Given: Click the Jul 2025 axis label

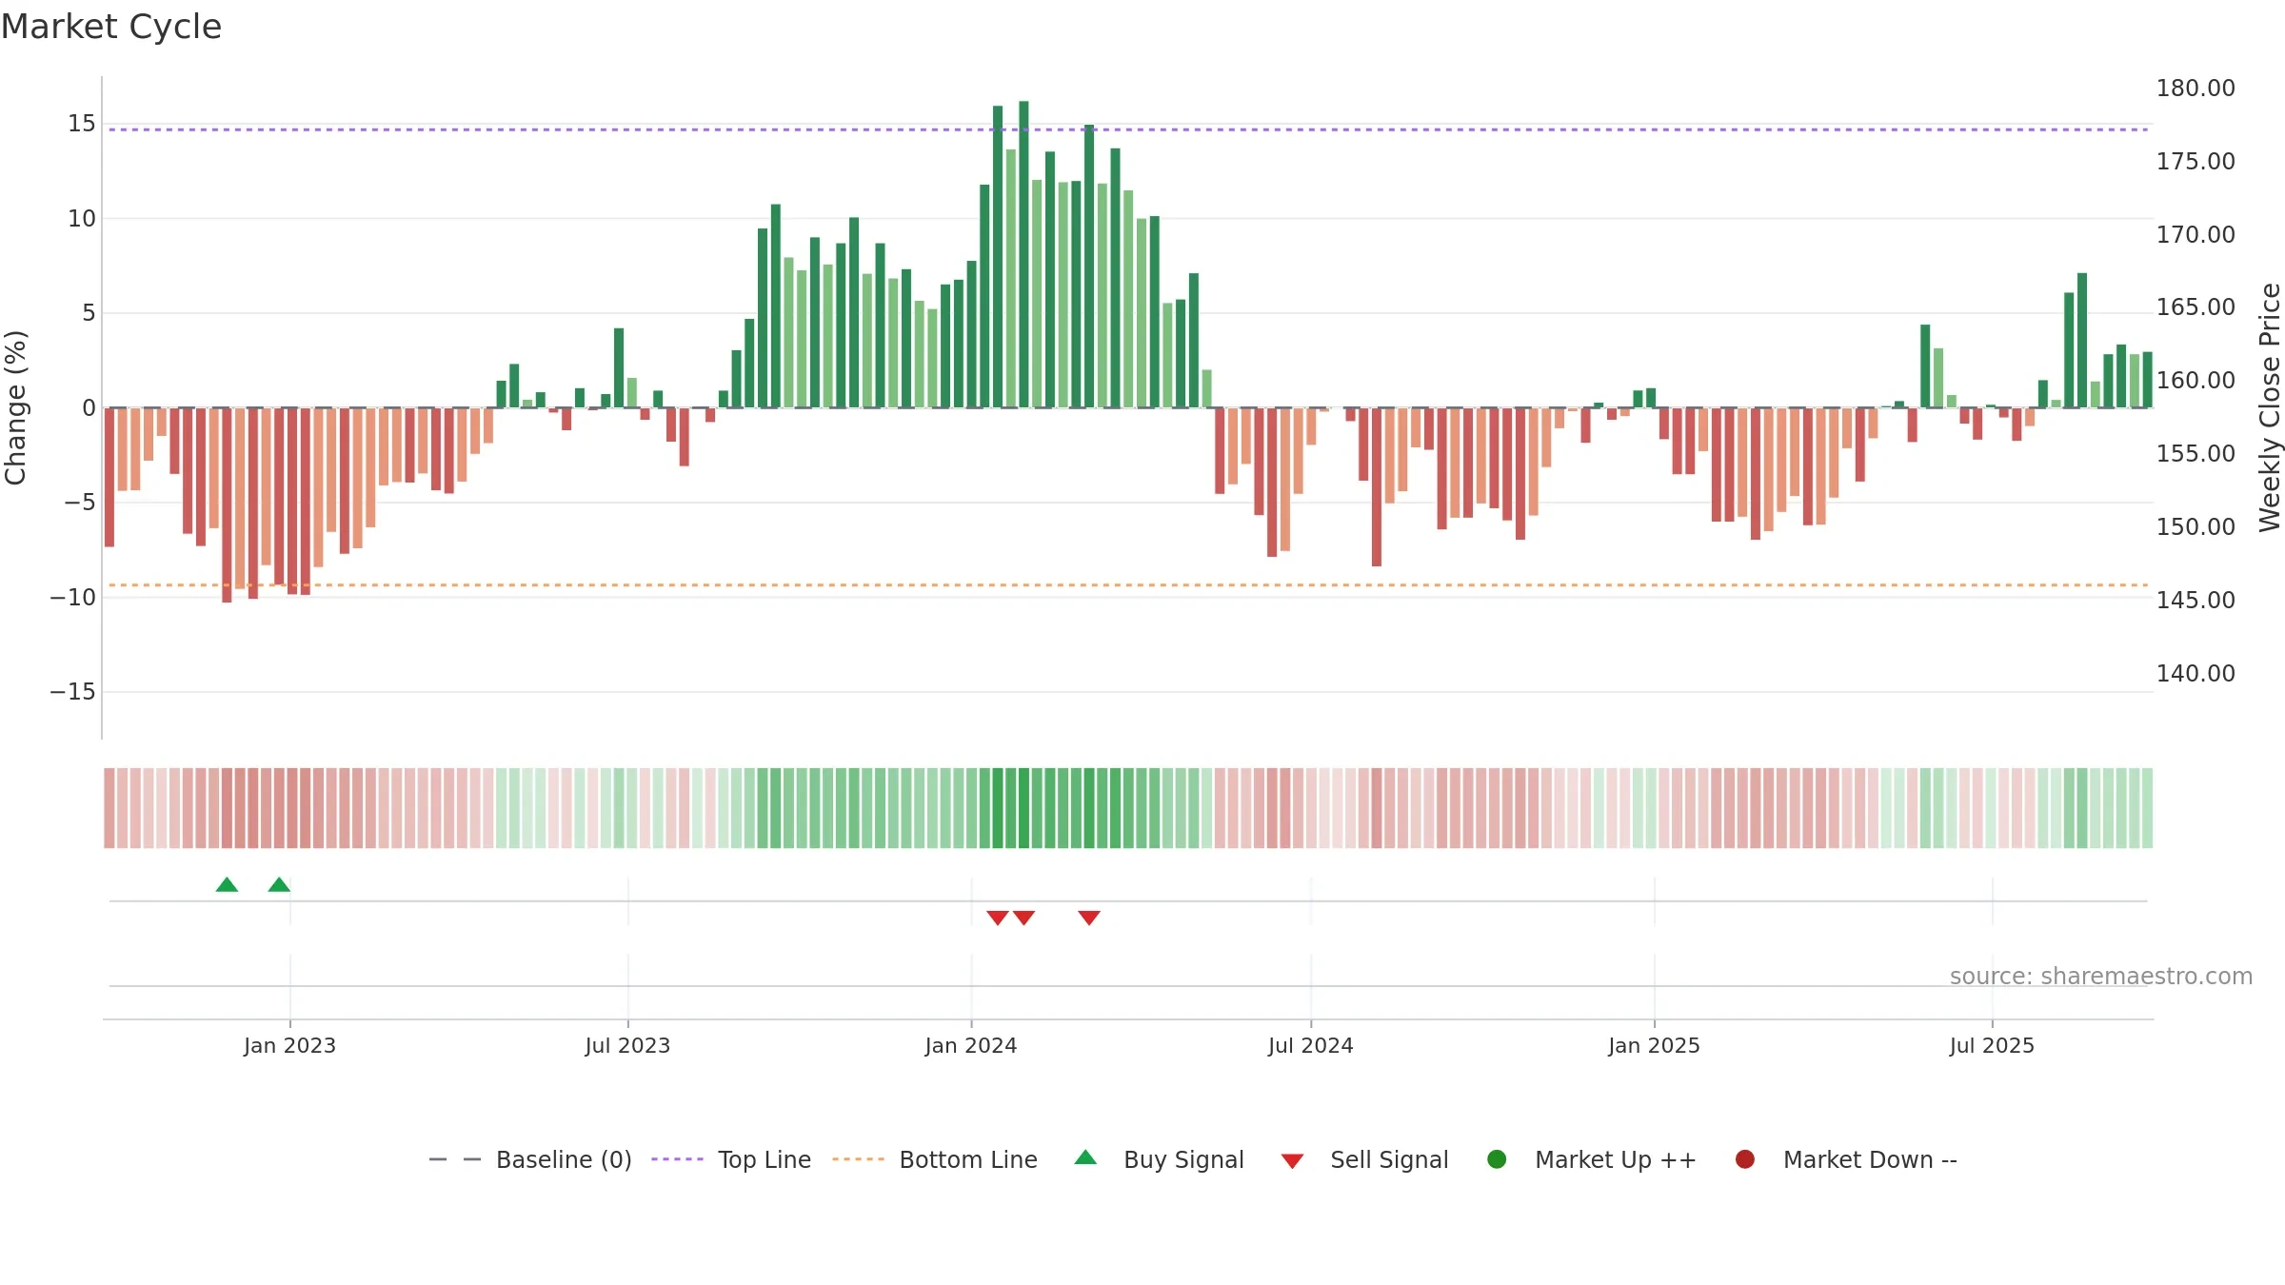Looking at the screenshot, I should pos(1992,1045).
